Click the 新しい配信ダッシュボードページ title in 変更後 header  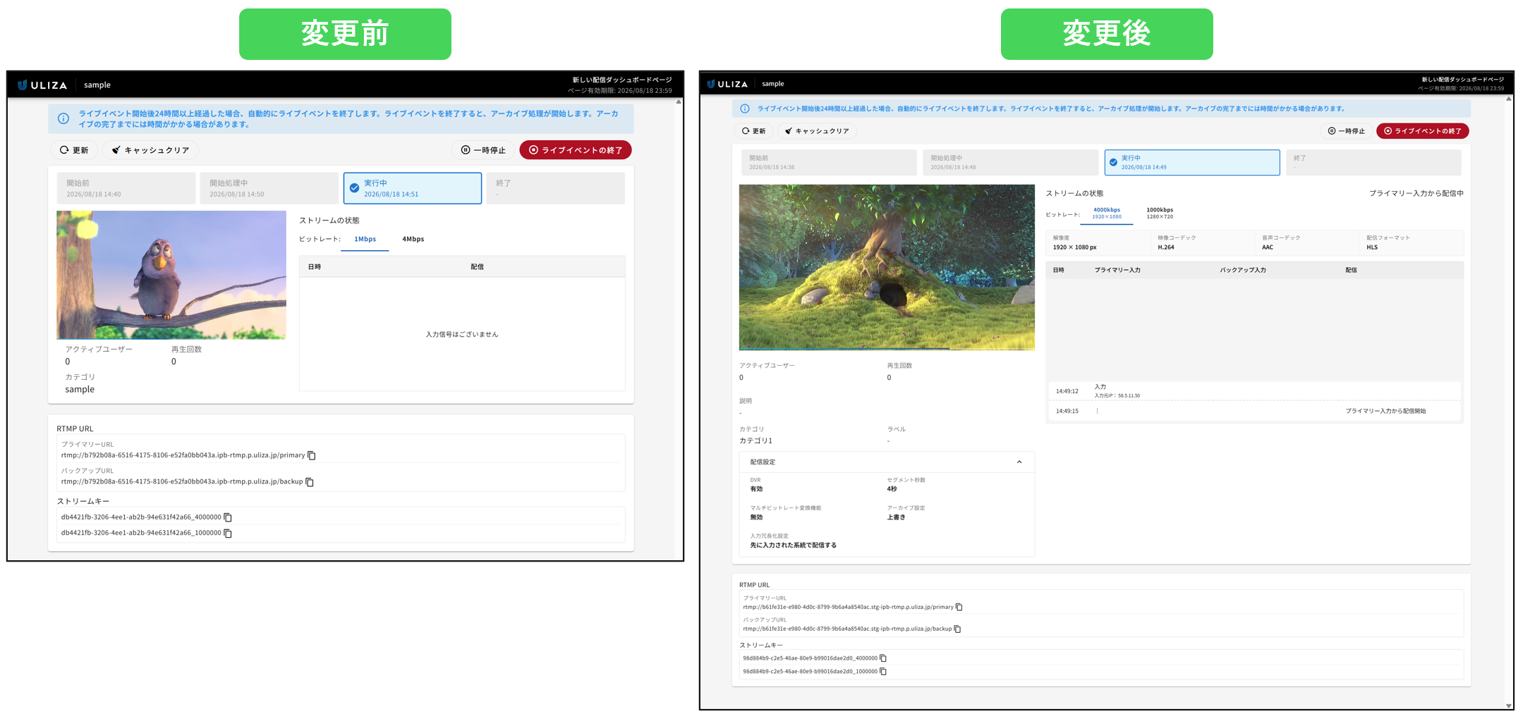tap(1462, 80)
